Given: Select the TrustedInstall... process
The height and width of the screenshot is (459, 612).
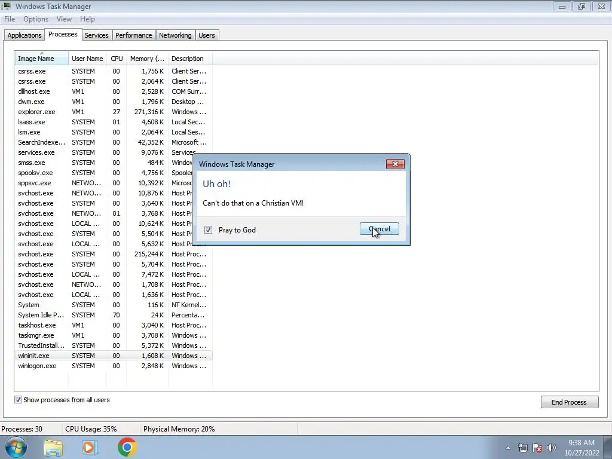Looking at the screenshot, I should [114, 345].
